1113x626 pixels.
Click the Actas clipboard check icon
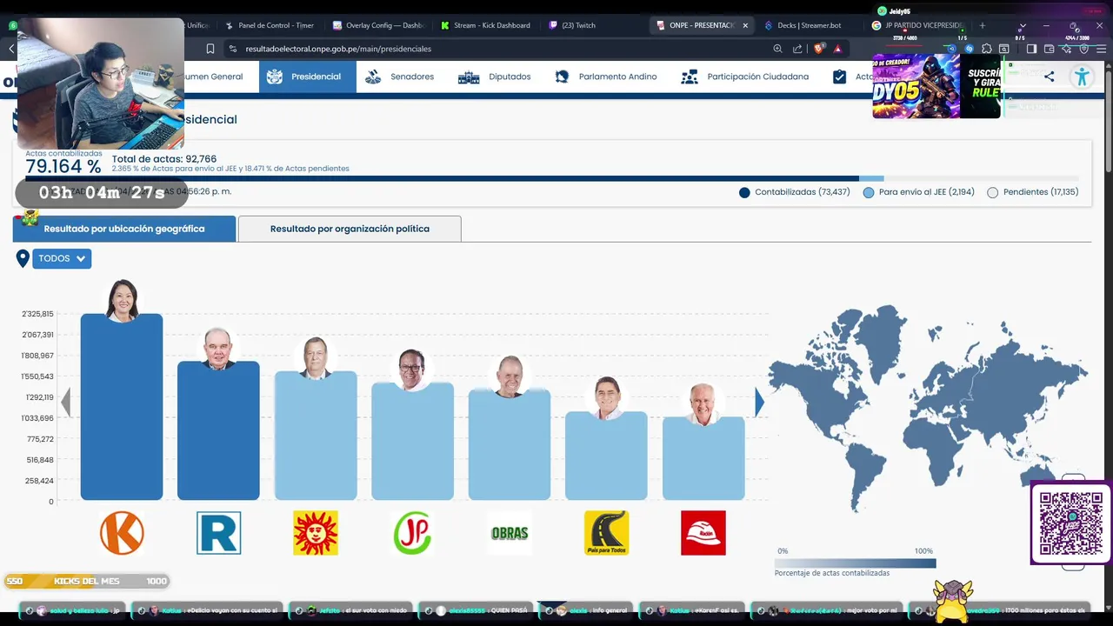click(839, 77)
